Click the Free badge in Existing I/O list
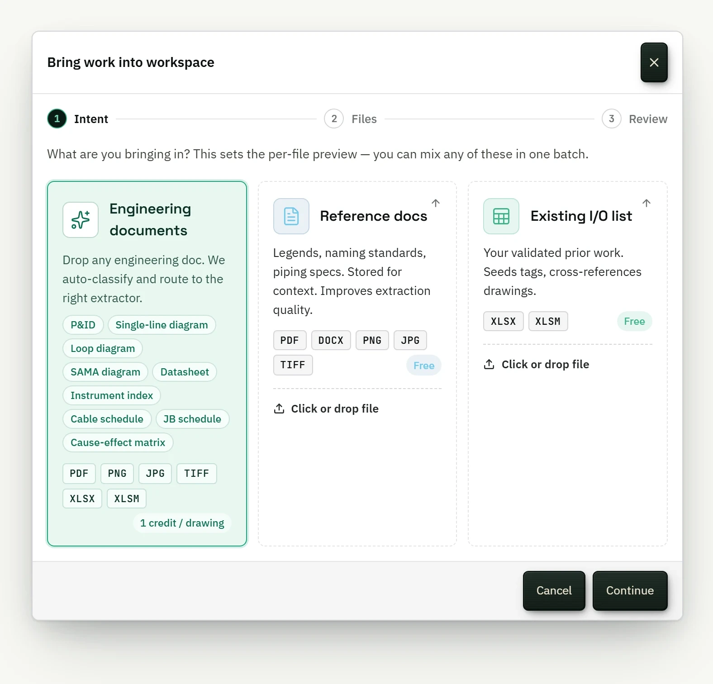The height and width of the screenshot is (684, 713). click(634, 321)
